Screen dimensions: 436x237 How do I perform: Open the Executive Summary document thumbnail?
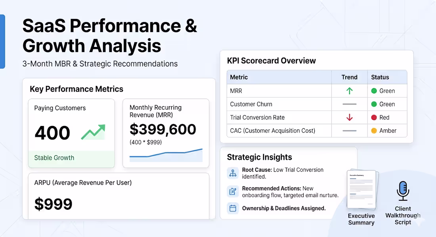[x=362, y=190]
